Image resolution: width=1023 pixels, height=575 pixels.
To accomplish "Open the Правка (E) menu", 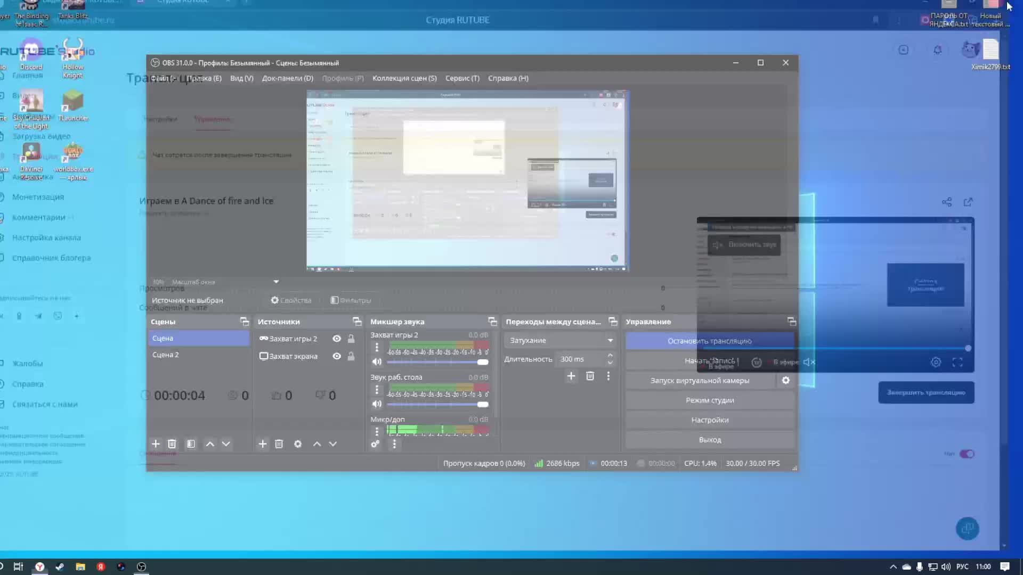I will [x=204, y=78].
